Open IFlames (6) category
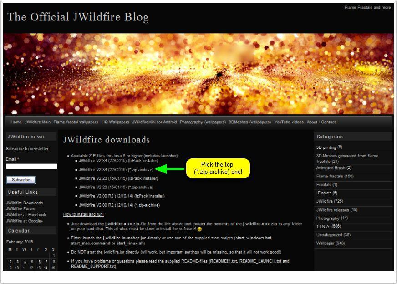397x284 pixels. click(x=327, y=193)
